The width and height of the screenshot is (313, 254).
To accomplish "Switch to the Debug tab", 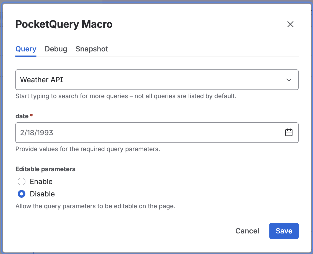I will pos(56,49).
